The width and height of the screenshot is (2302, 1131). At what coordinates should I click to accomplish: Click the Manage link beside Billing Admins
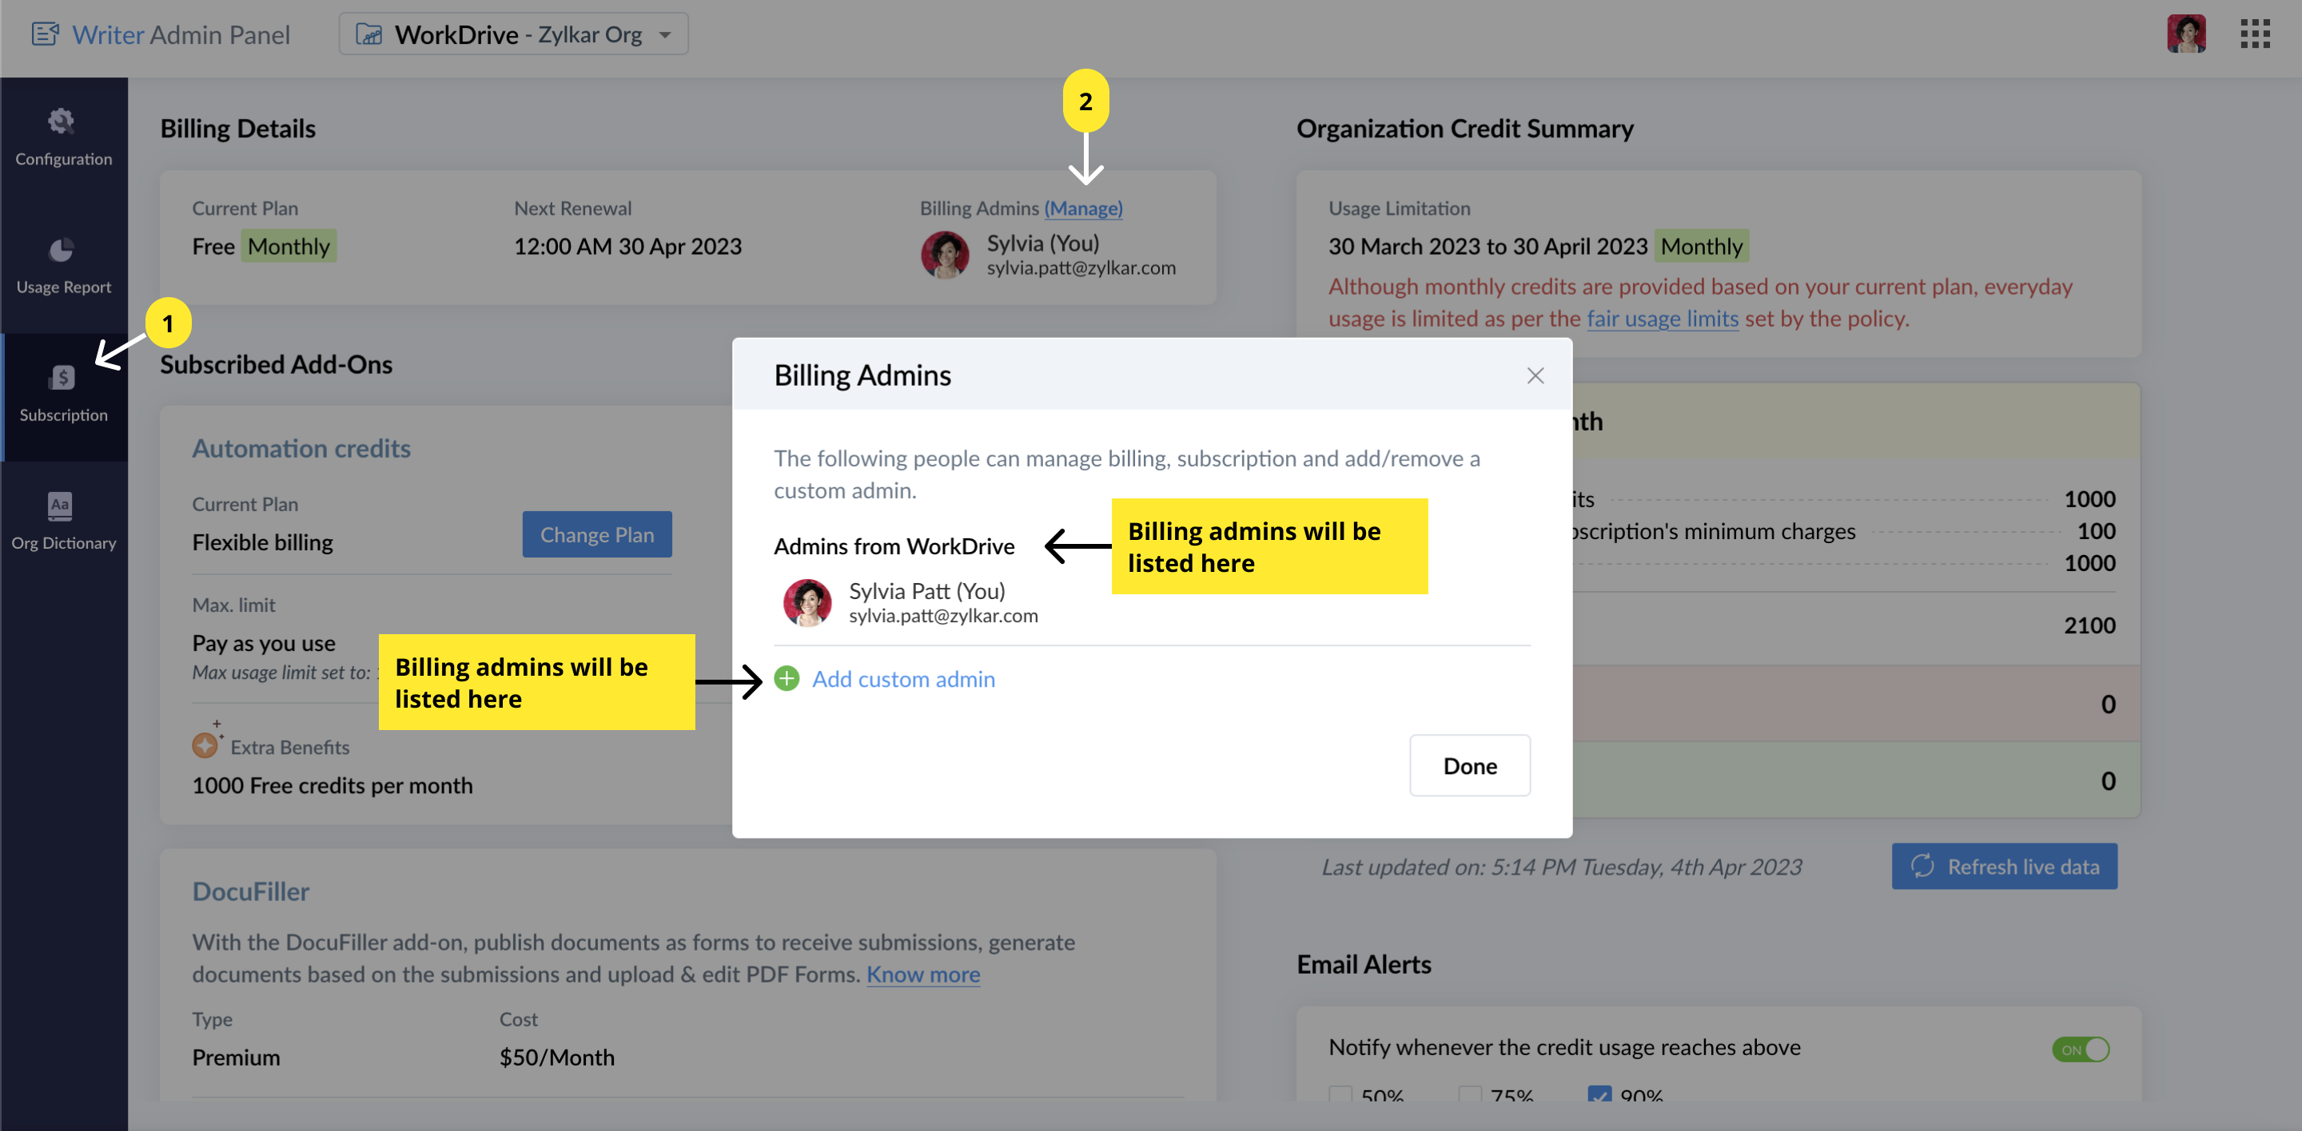coord(1083,208)
